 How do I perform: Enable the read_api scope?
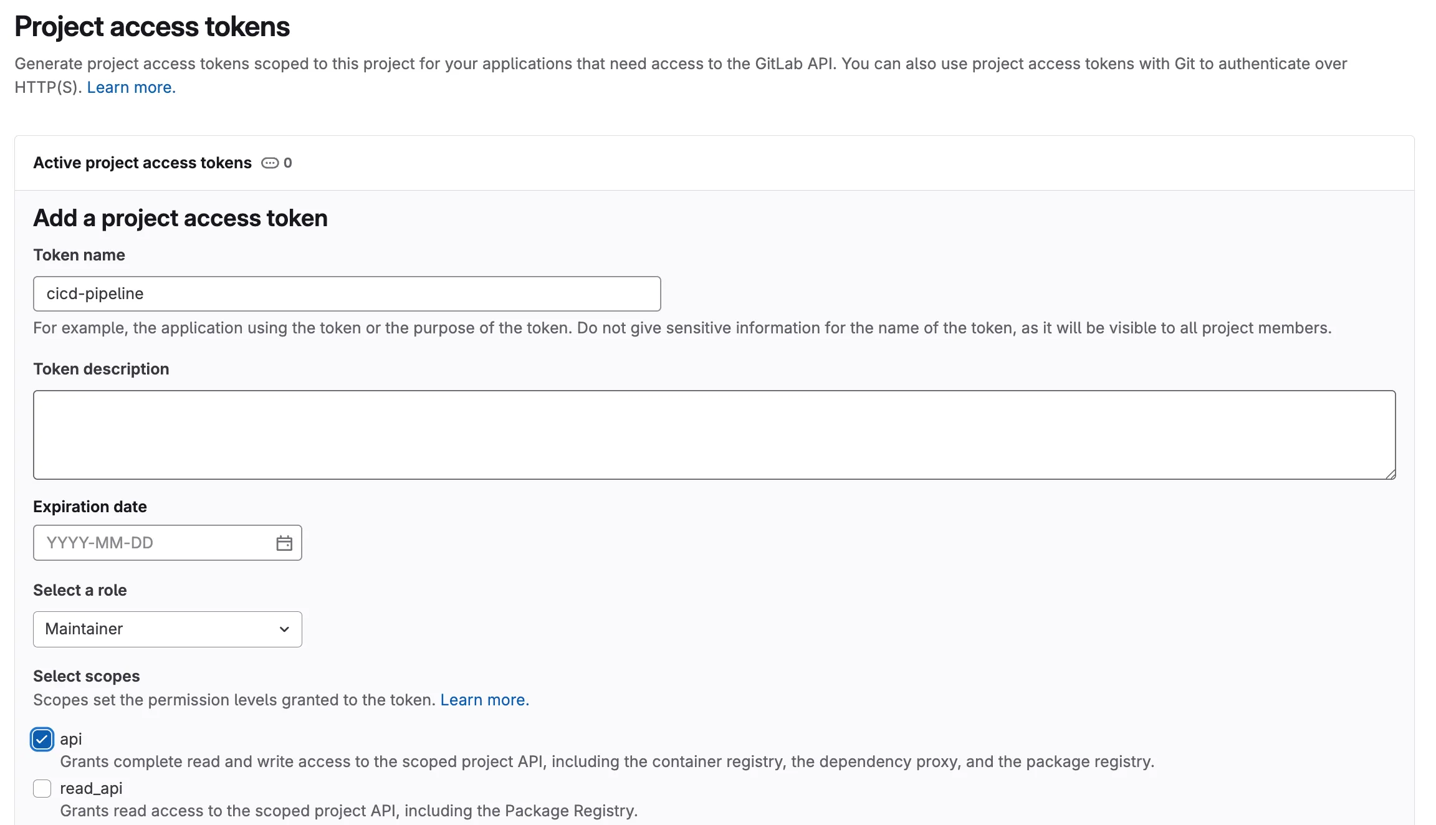41,788
